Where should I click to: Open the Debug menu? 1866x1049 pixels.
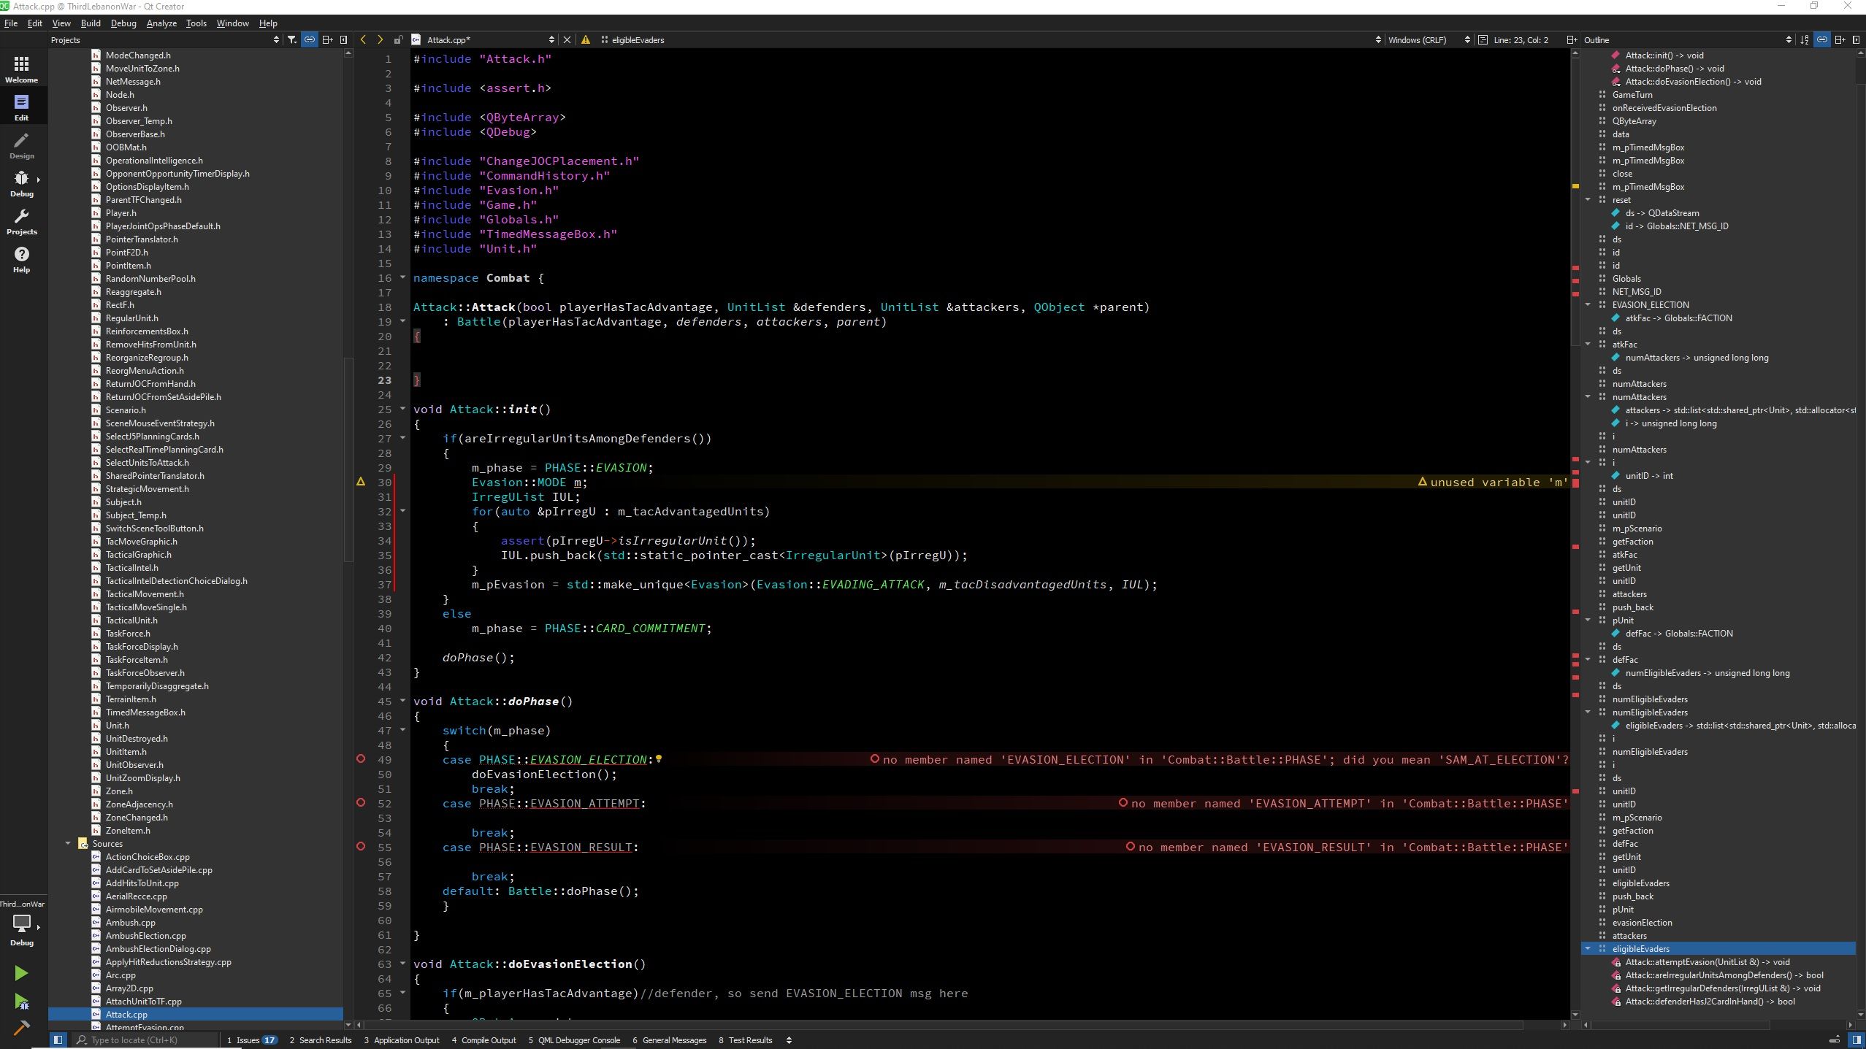[123, 23]
